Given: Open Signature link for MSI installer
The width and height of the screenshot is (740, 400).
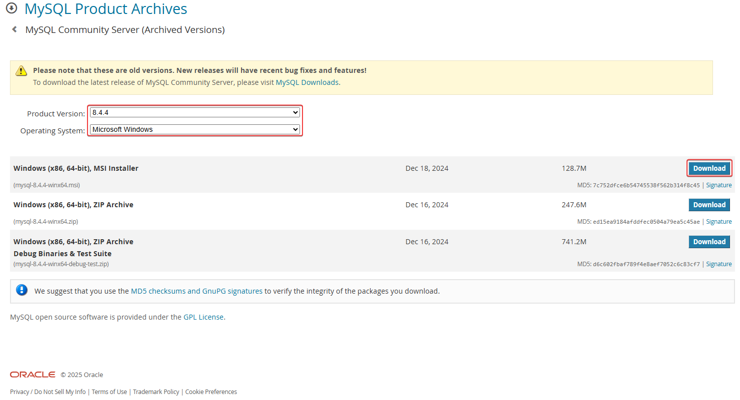Looking at the screenshot, I should tap(718, 185).
